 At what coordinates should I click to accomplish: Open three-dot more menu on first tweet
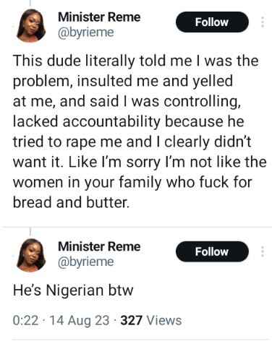coord(263,22)
